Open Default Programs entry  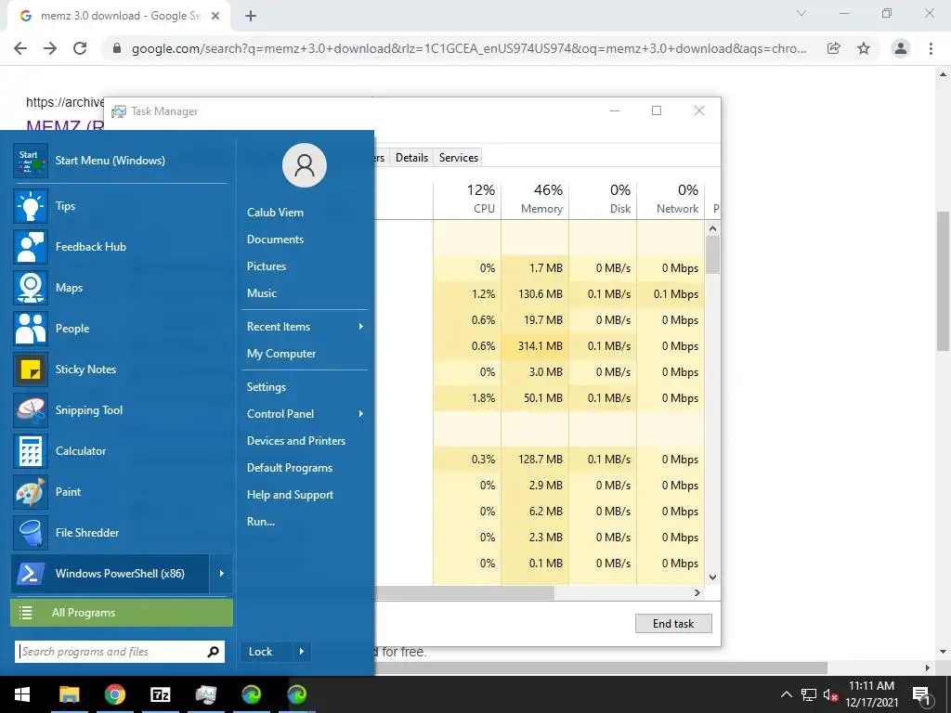(290, 468)
